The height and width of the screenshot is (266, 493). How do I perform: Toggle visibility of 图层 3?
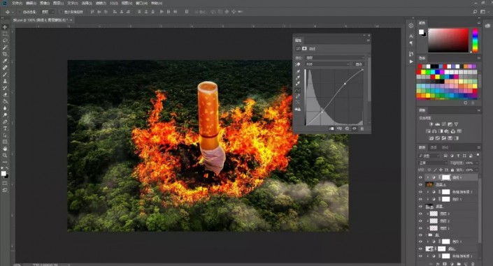pyautogui.click(x=420, y=214)
